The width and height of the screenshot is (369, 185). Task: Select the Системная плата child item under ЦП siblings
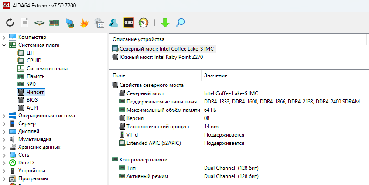(x=47, y=69)
